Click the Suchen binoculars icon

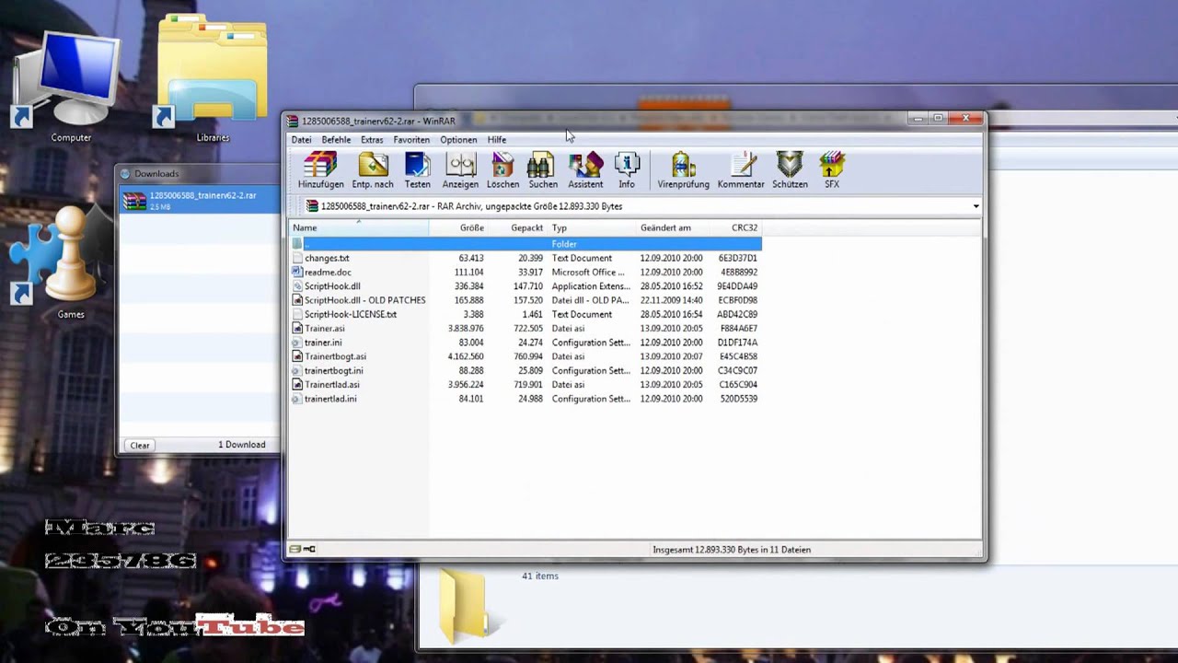point(543,169)
